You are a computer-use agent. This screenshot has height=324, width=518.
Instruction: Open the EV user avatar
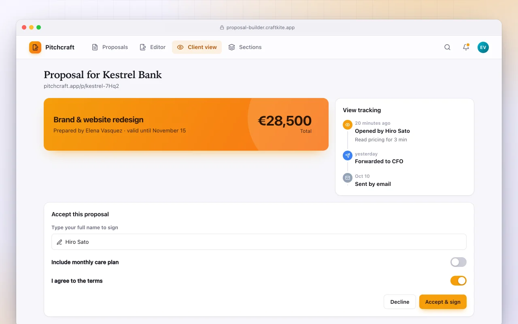pyautogui.click(x=483, y=47)
